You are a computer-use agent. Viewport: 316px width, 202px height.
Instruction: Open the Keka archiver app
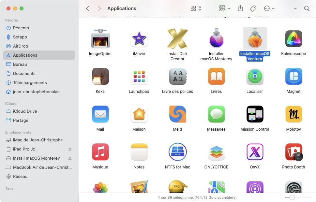[x=100, y=76]
